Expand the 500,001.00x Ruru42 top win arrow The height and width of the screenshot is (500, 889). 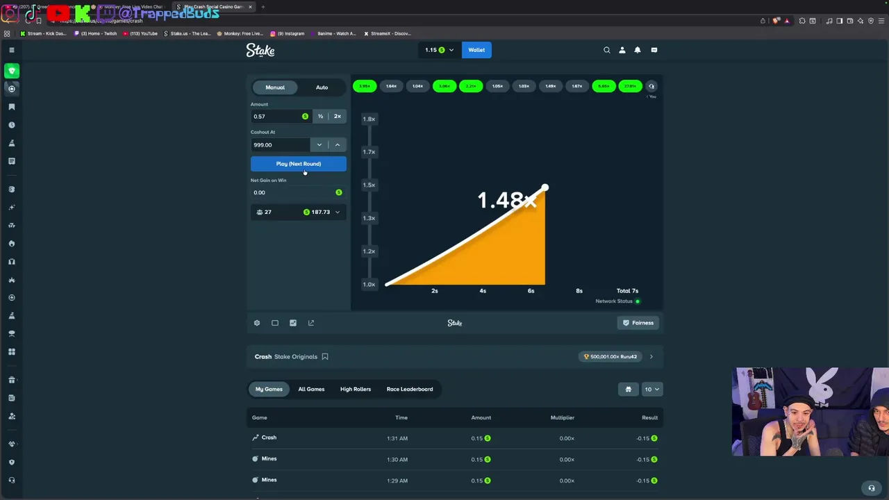click(651, 357)
